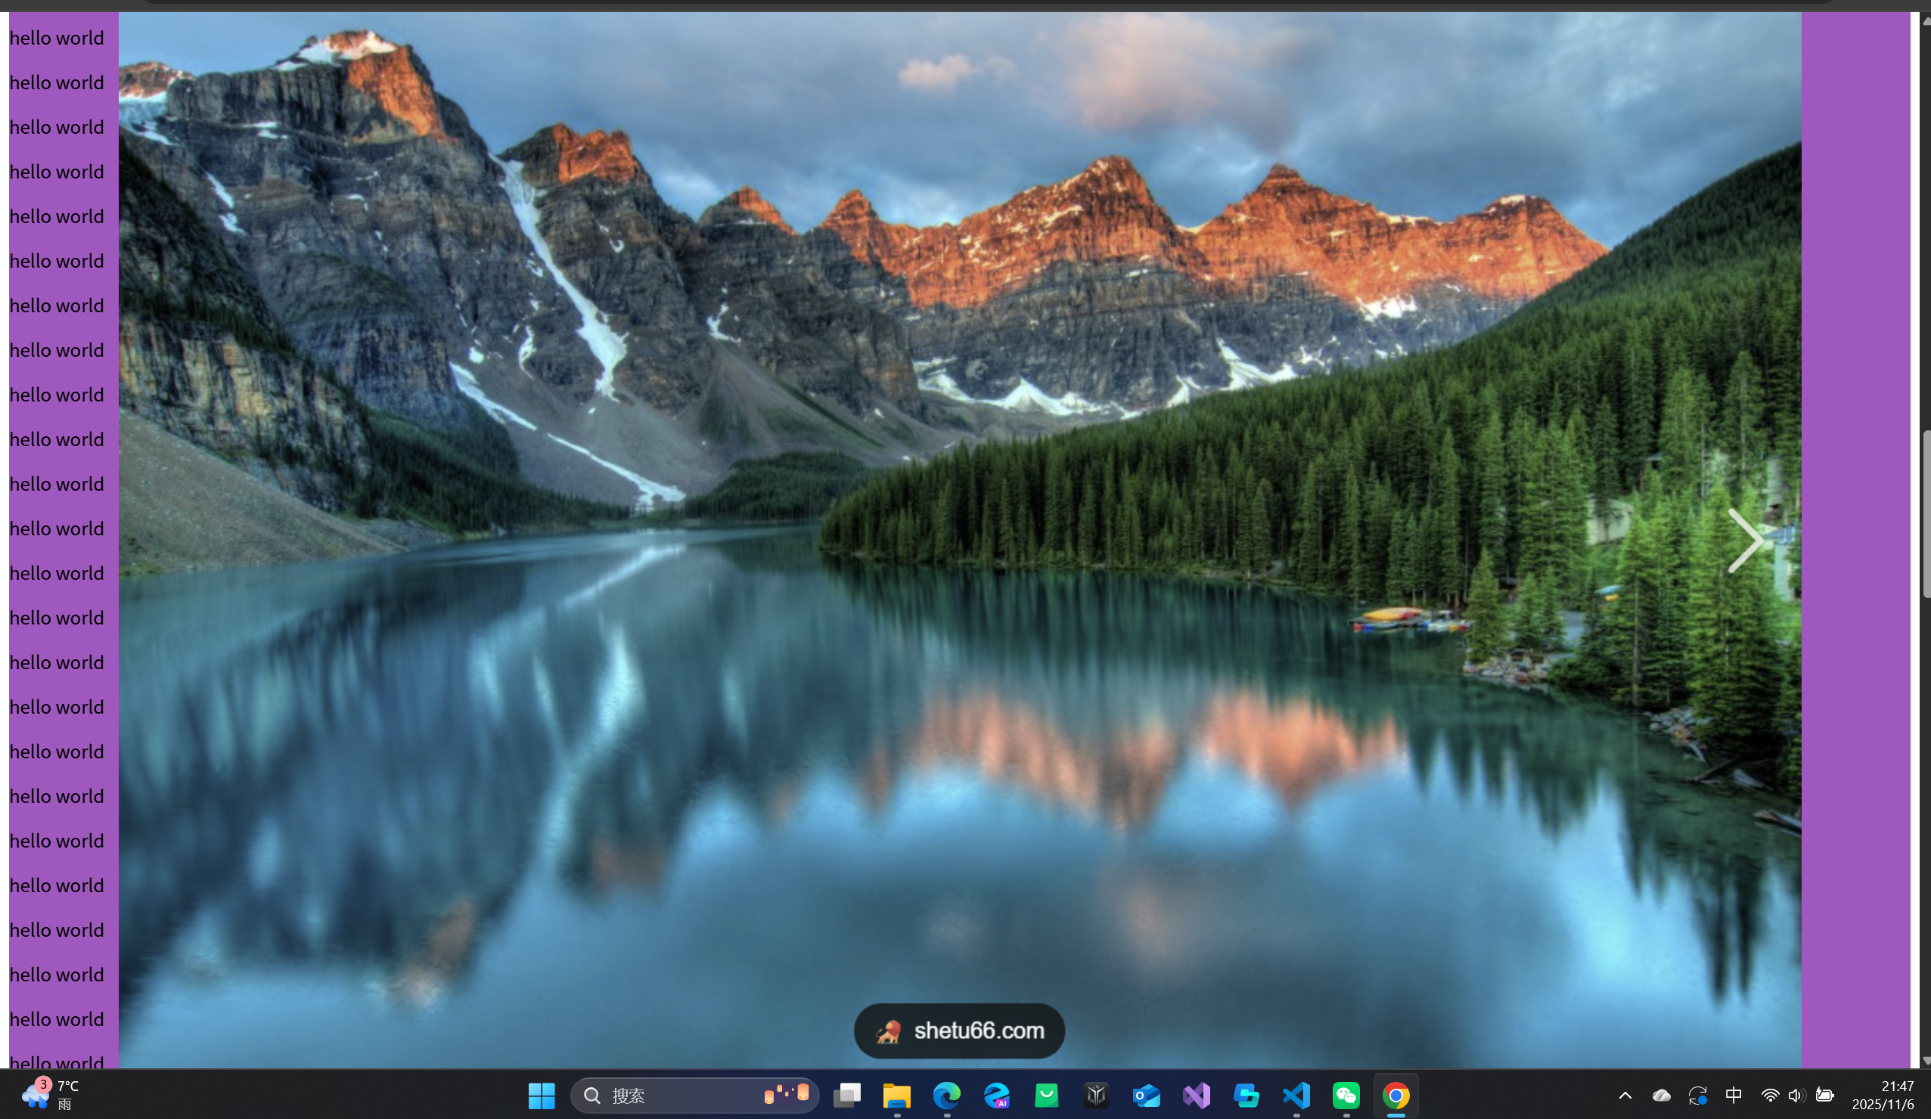Screen dimensions: 1931x1119
Task: Open Task View from the taskbar
Action: pyautogui.click(x=846, y=1096)
